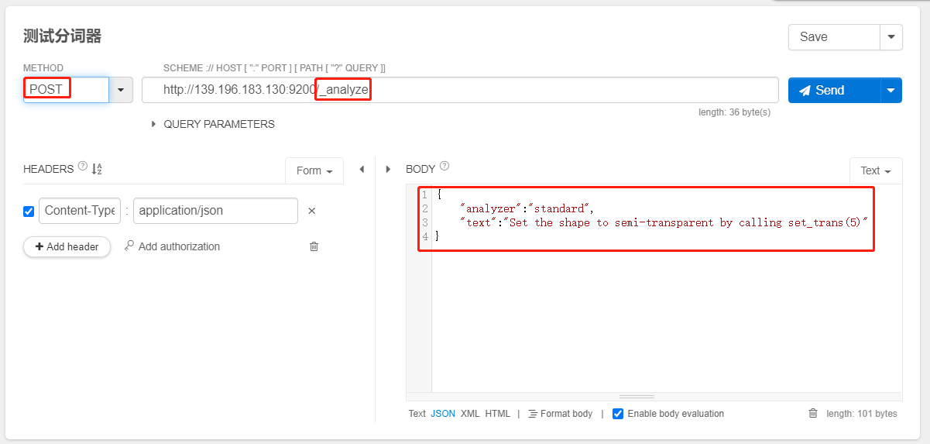Collapse the body panel with the right arrow

coord(388,169)
